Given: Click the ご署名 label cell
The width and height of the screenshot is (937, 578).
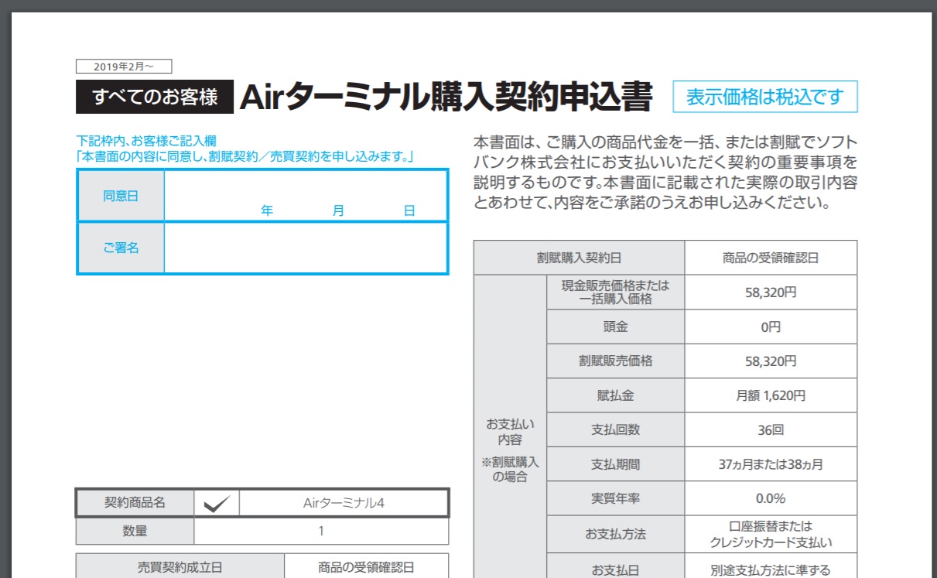Looking at the screenshot, I should 121,248.
